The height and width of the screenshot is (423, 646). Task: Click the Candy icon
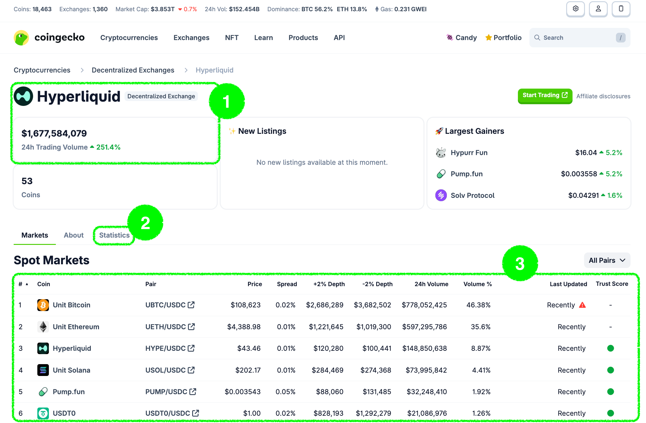pos(450,37)
